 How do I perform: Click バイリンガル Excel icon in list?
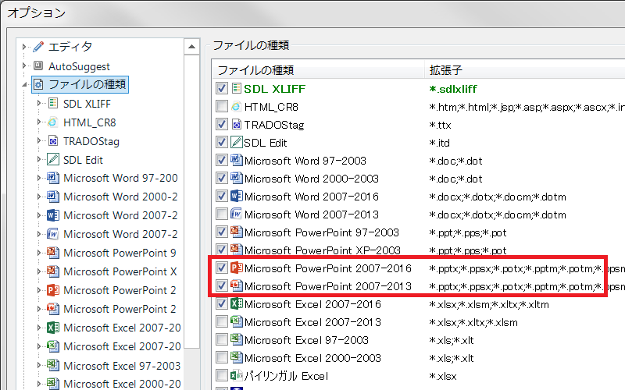click(x=237, y=376)
